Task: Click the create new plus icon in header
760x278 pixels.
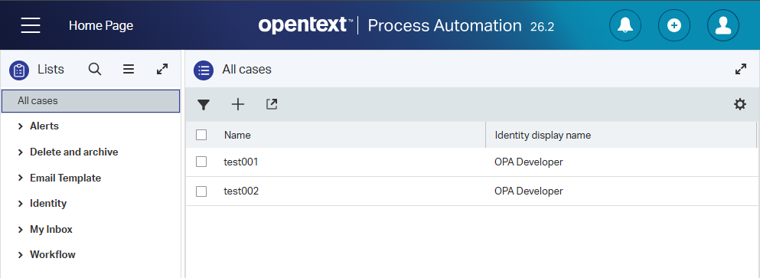Action: pyautogui.click(x=674, y=25)
